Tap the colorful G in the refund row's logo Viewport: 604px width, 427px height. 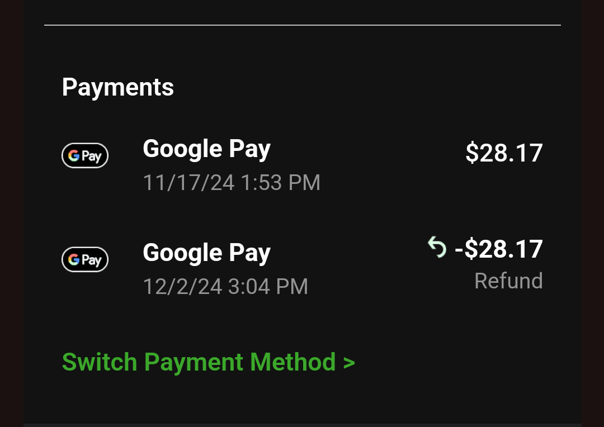click(x=74, y=260)
